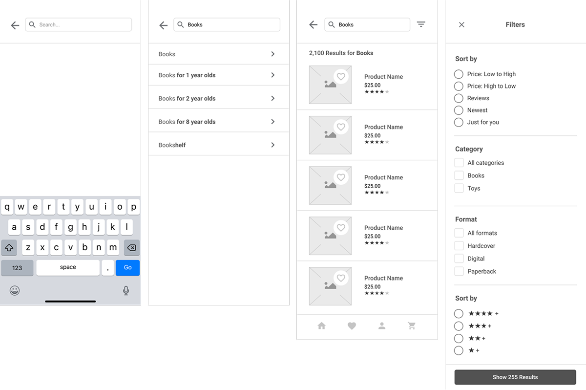Tap the blue Go key
The width and height of the screenshot is (586, 390).
coord(127,268)
